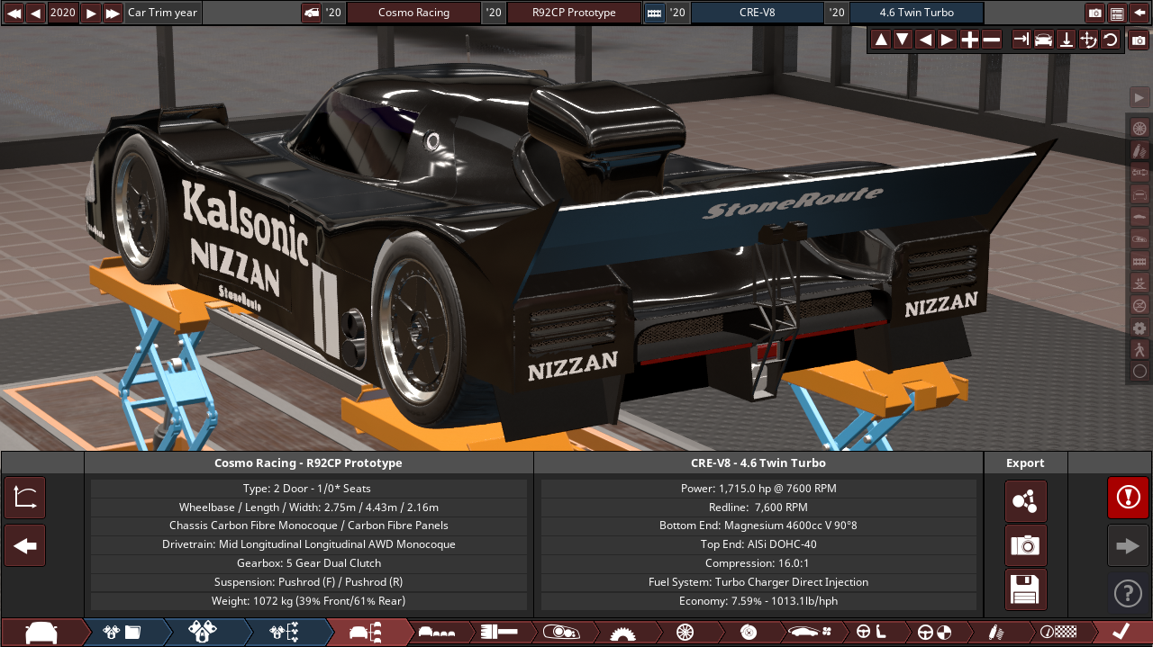The width and height of the screenshot is (1153, 647).
Task: Open gearbox cog tab in bottom bar
Action: pyautogui.click(x=622, y=632)
